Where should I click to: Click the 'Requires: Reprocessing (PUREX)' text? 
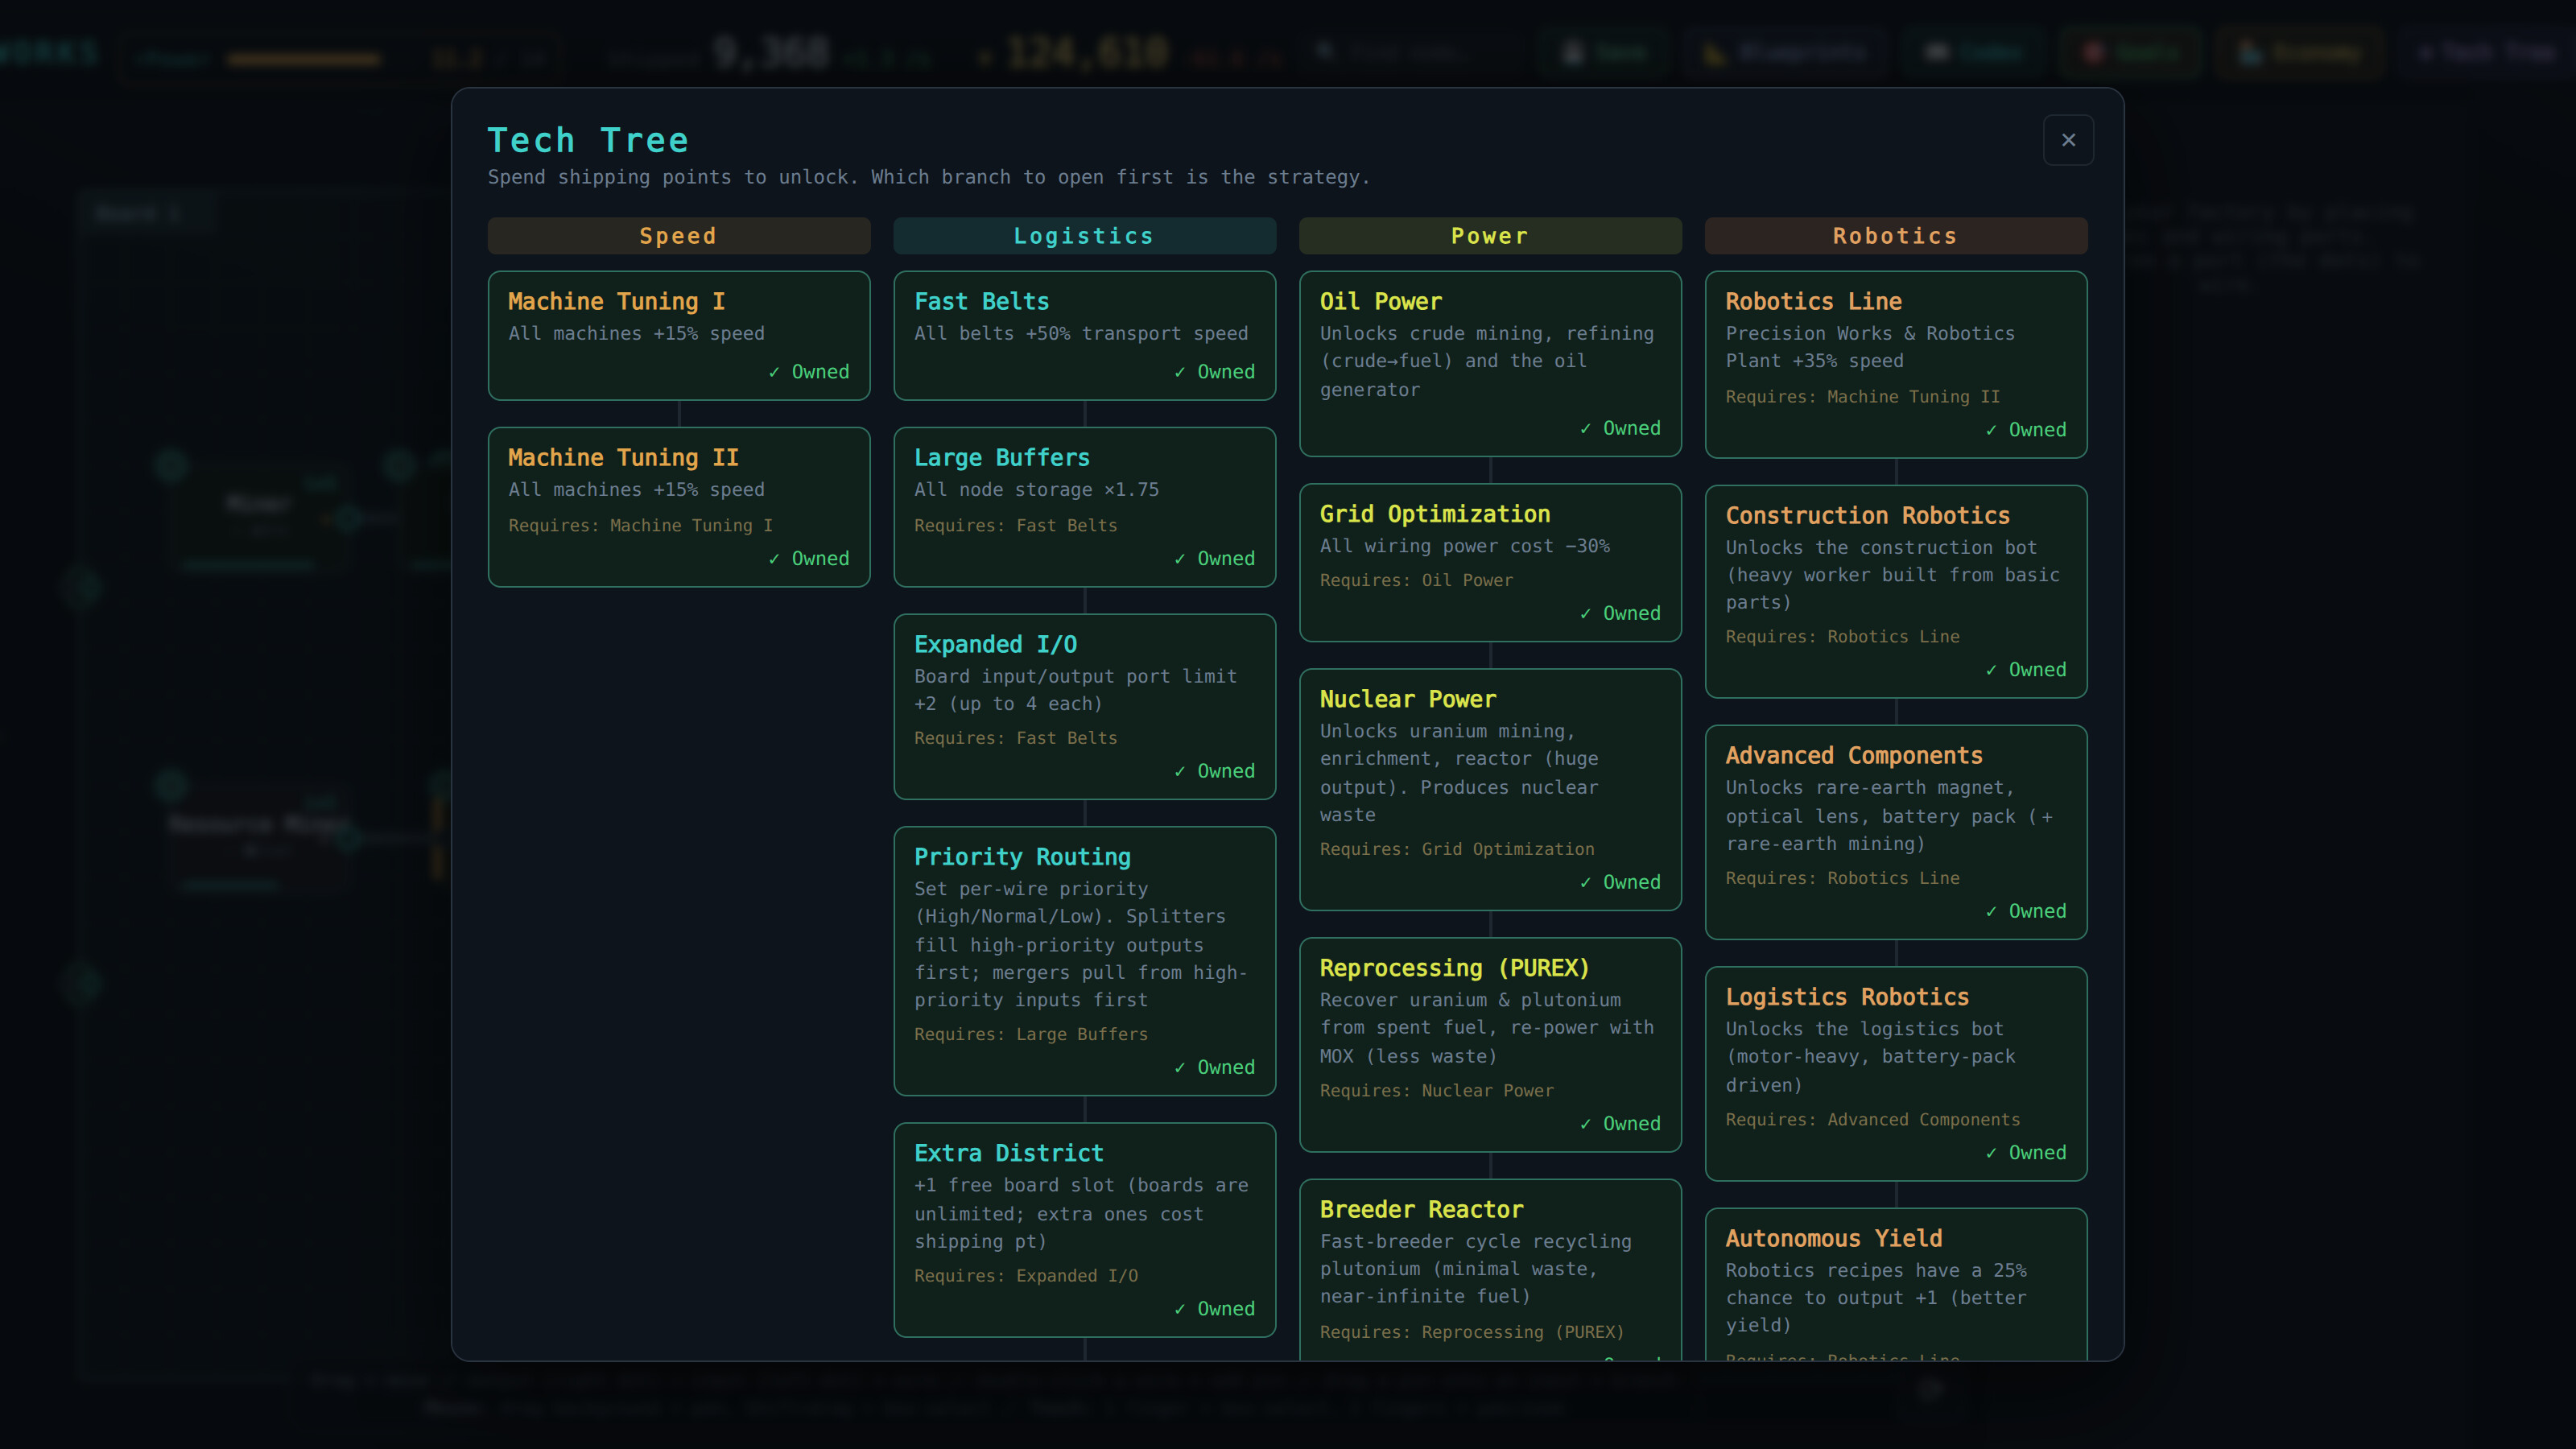(x=1472, y=1332)
